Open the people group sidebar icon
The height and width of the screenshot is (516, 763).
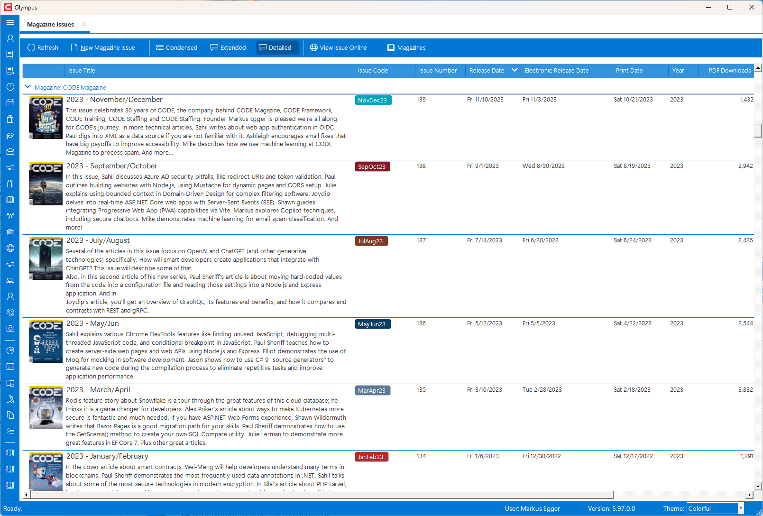[10, 216]
